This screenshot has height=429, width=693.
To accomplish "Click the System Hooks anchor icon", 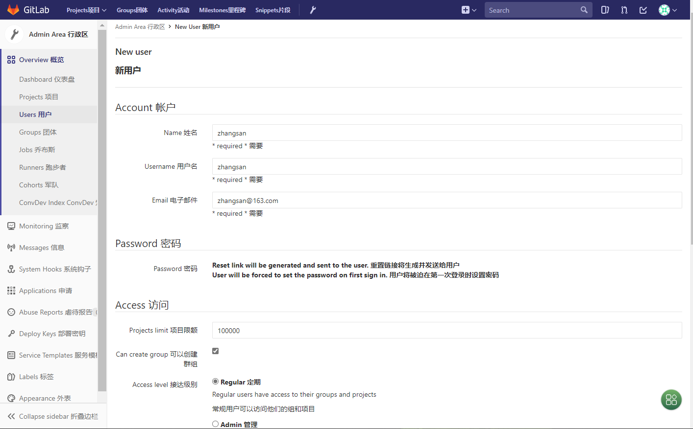I will coord(11,269).
